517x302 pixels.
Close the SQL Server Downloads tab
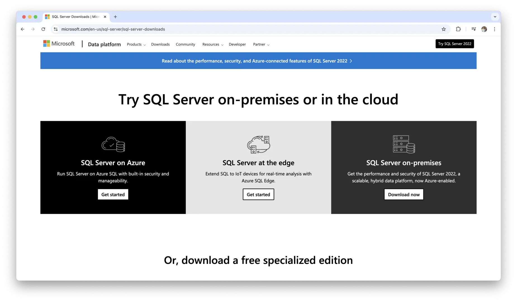(105, 17)
